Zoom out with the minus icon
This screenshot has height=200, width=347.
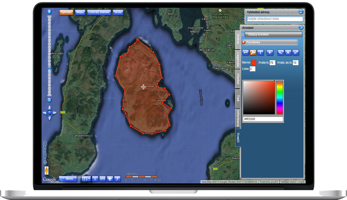[49, 100]
